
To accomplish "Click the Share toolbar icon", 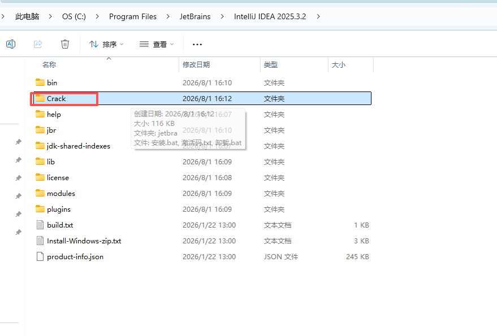I will (x=38, y=44).
